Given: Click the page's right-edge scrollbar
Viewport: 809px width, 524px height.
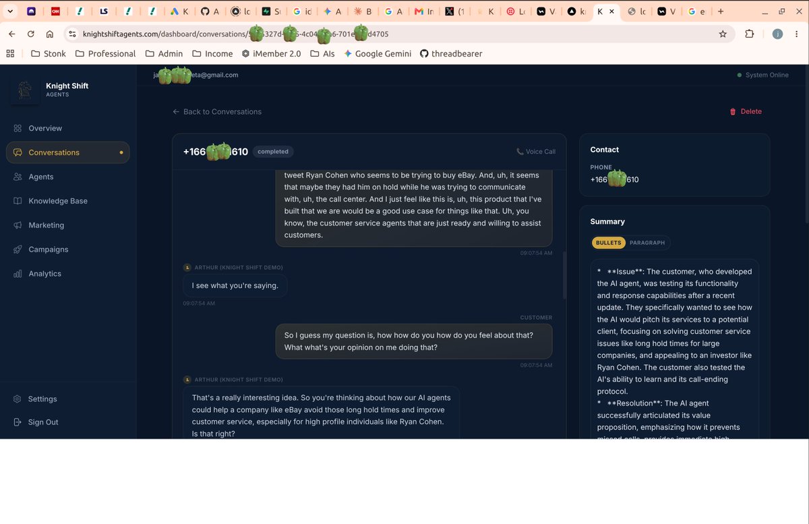Looking at the screenshot, I should pos(806,144).
